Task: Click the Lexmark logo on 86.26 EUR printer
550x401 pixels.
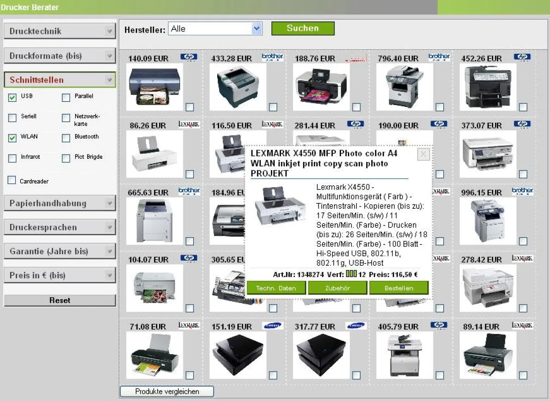Action: 189,124
